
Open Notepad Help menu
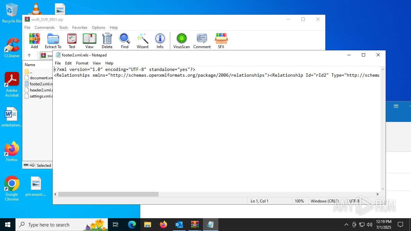(x=109, y=63)
